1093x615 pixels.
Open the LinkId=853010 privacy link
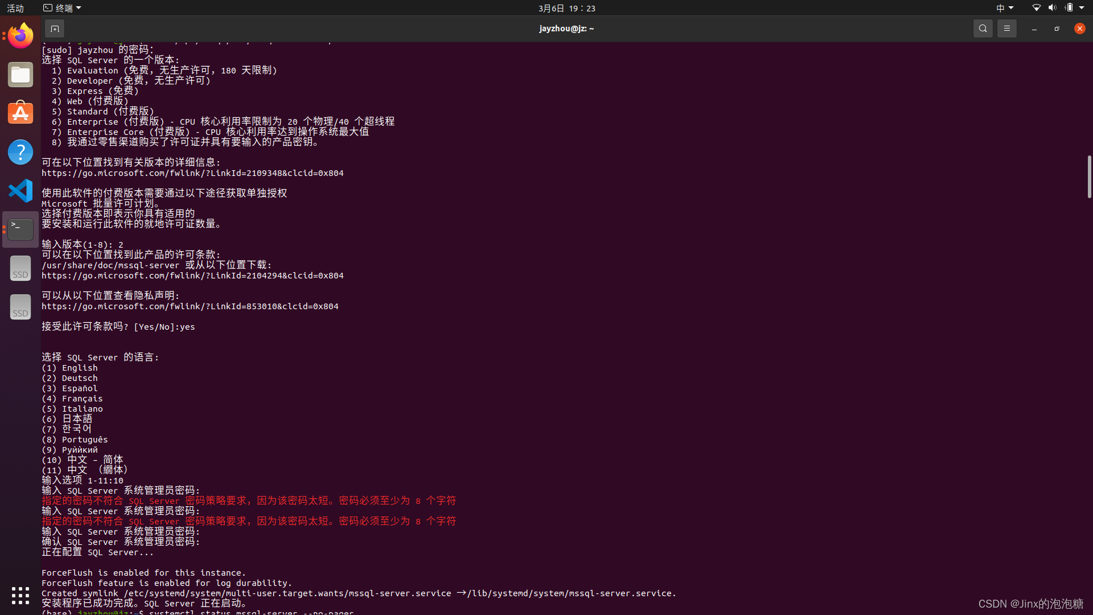coord(190,306)
